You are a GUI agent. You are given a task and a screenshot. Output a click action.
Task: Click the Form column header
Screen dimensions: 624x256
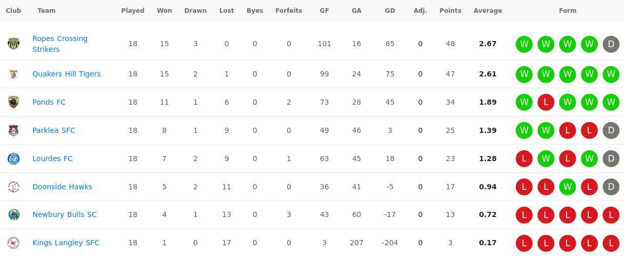pos(568,10)
